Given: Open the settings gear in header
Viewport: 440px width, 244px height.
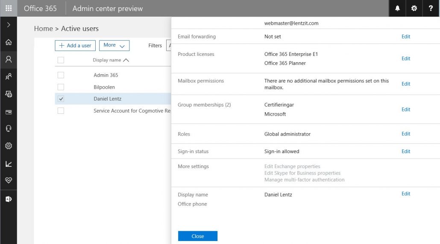Looking at the screenshot, I should [414, 9].
